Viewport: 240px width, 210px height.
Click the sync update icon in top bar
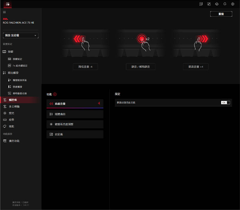217,4
